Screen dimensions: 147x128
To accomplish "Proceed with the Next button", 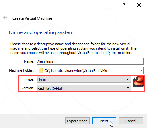I will click(104, 121).
